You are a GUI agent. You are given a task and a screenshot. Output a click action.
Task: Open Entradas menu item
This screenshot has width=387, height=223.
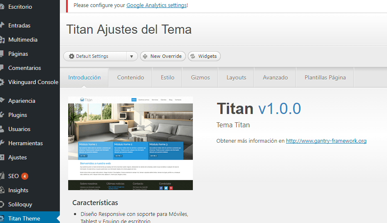tap(19, 25)
